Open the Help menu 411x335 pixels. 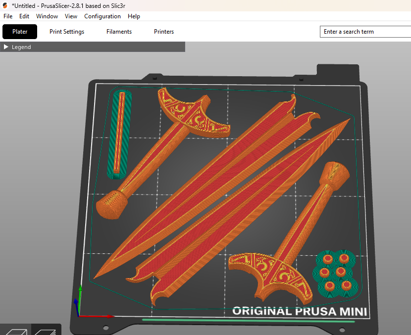[x=134, y=16]
